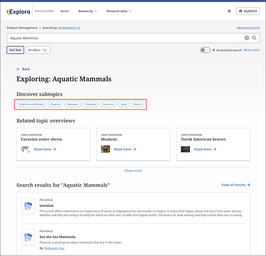Click the North American beaver card title

203,139
